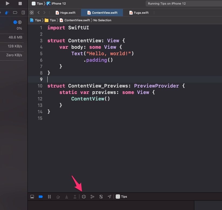
Task: Click the debug gauge options icon
Action: pos(20,22)
